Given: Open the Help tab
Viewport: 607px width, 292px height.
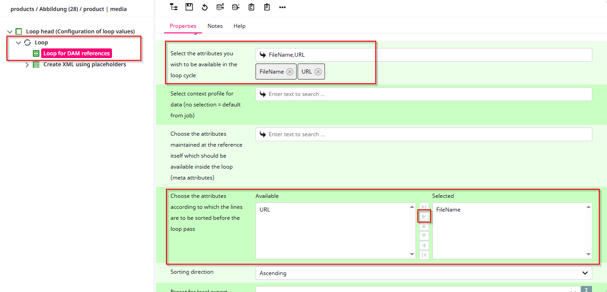Looking at the screenshot, I should click(240, 26).
